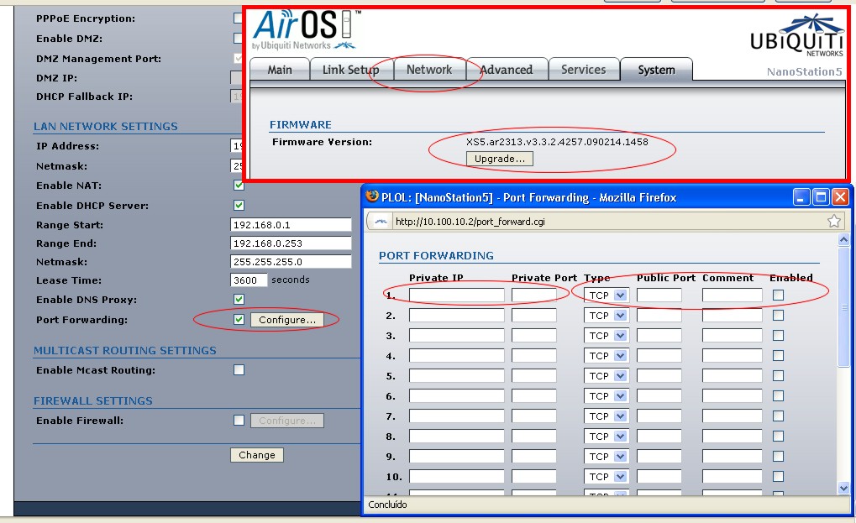Click the Firefox icon in Port Forwarding title bar
856x523 pixels.
pyautogui.click(x=372, y=196)
